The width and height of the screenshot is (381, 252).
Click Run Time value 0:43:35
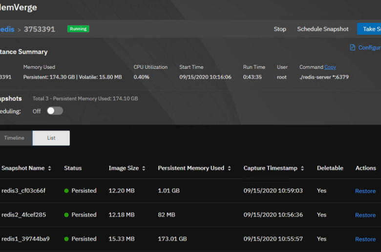(x=252, y=77)
